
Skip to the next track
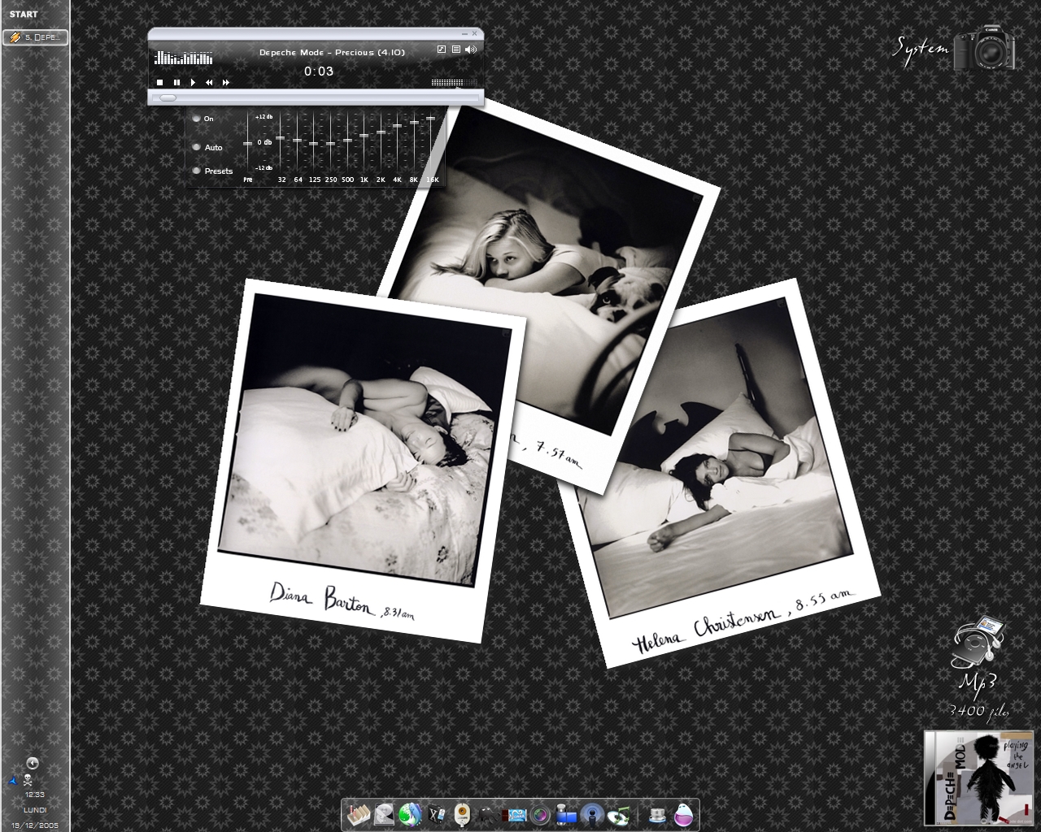[226, 82]
